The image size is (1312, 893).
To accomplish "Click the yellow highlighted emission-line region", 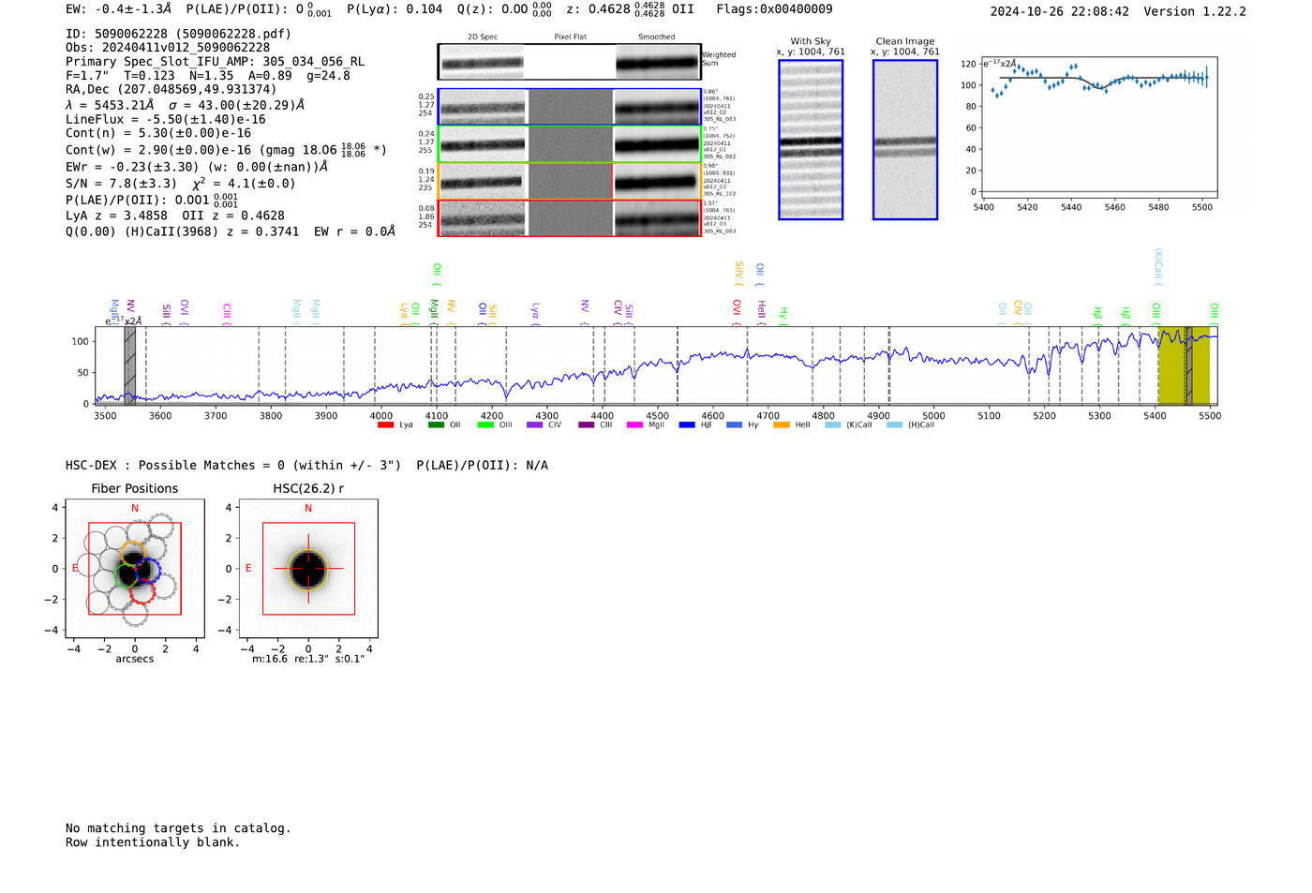I will pos(1184,365).
